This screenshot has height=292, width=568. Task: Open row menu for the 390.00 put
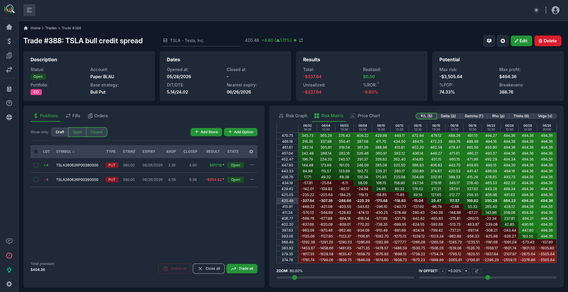pos(252,179)
